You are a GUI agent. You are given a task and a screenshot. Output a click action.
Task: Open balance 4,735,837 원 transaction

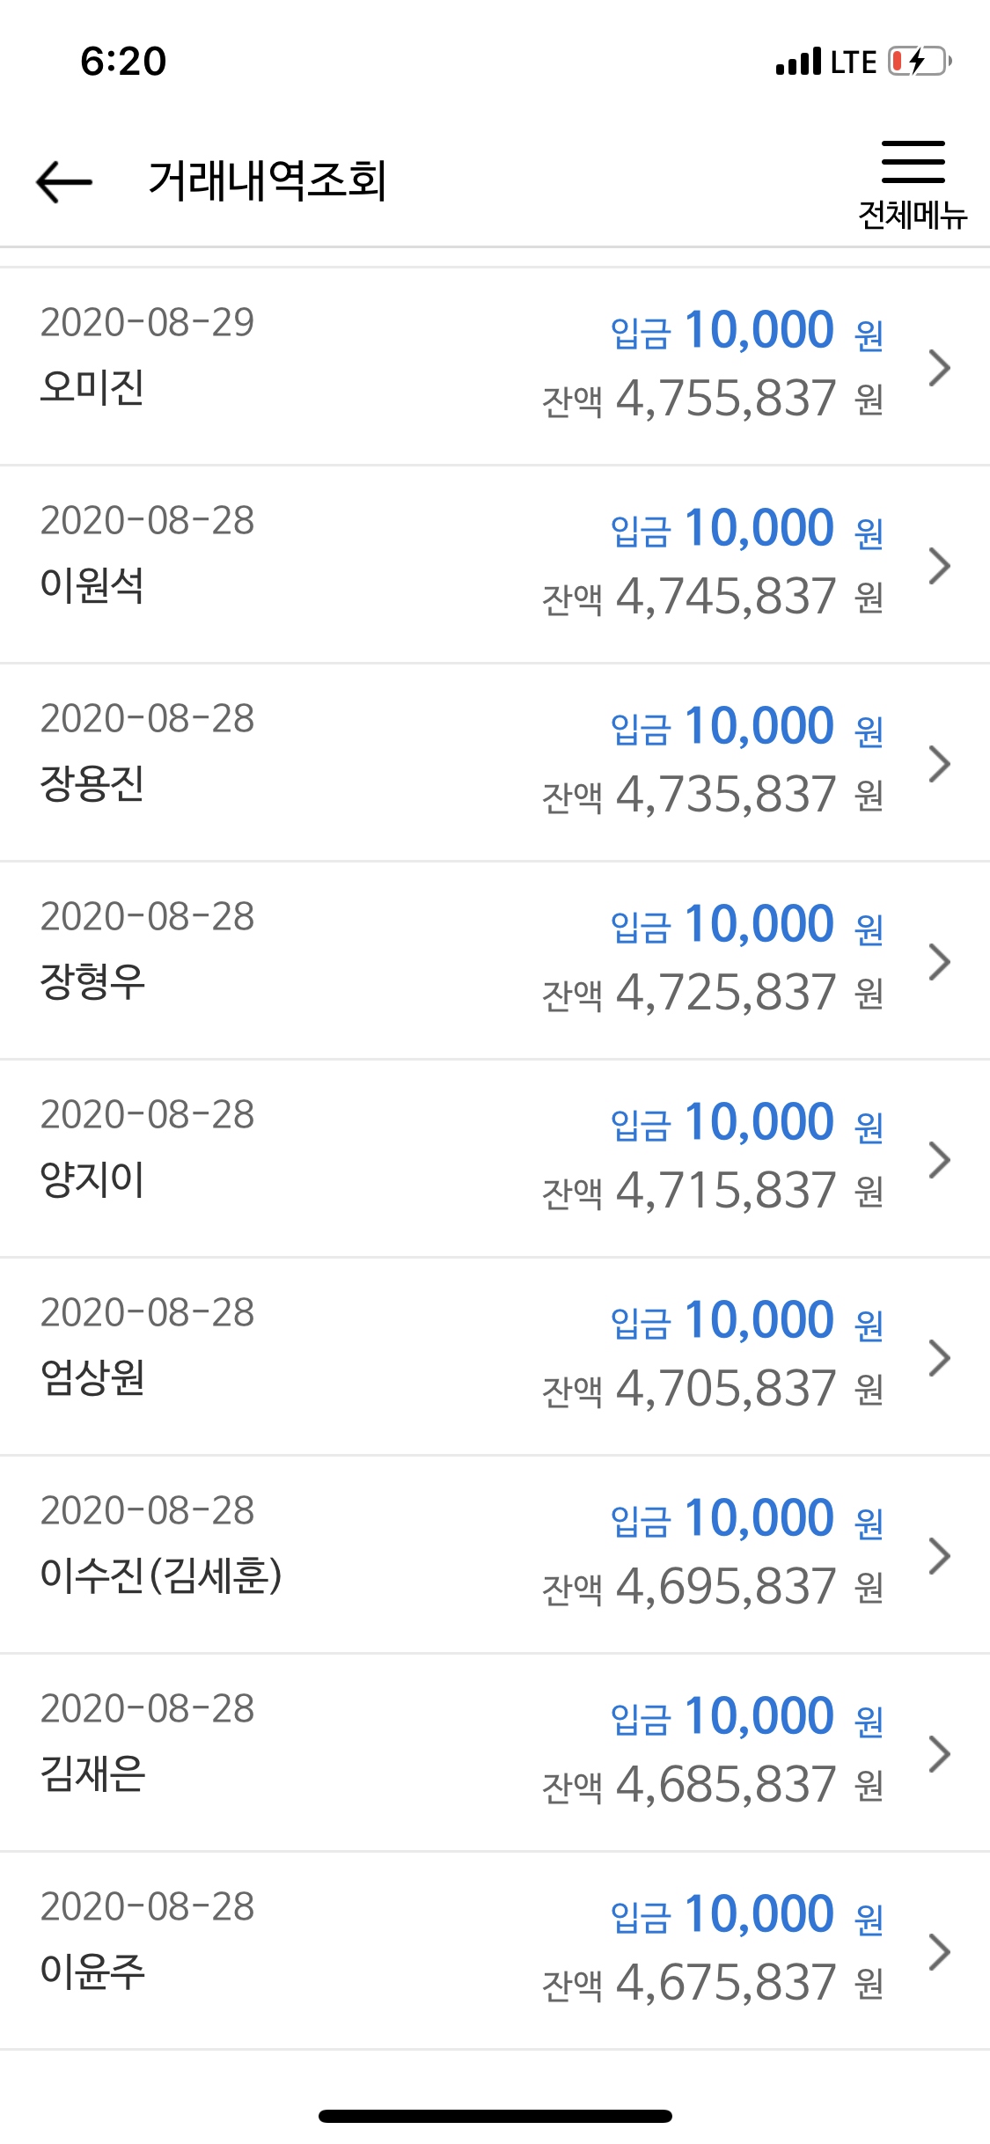click(495, 762)
